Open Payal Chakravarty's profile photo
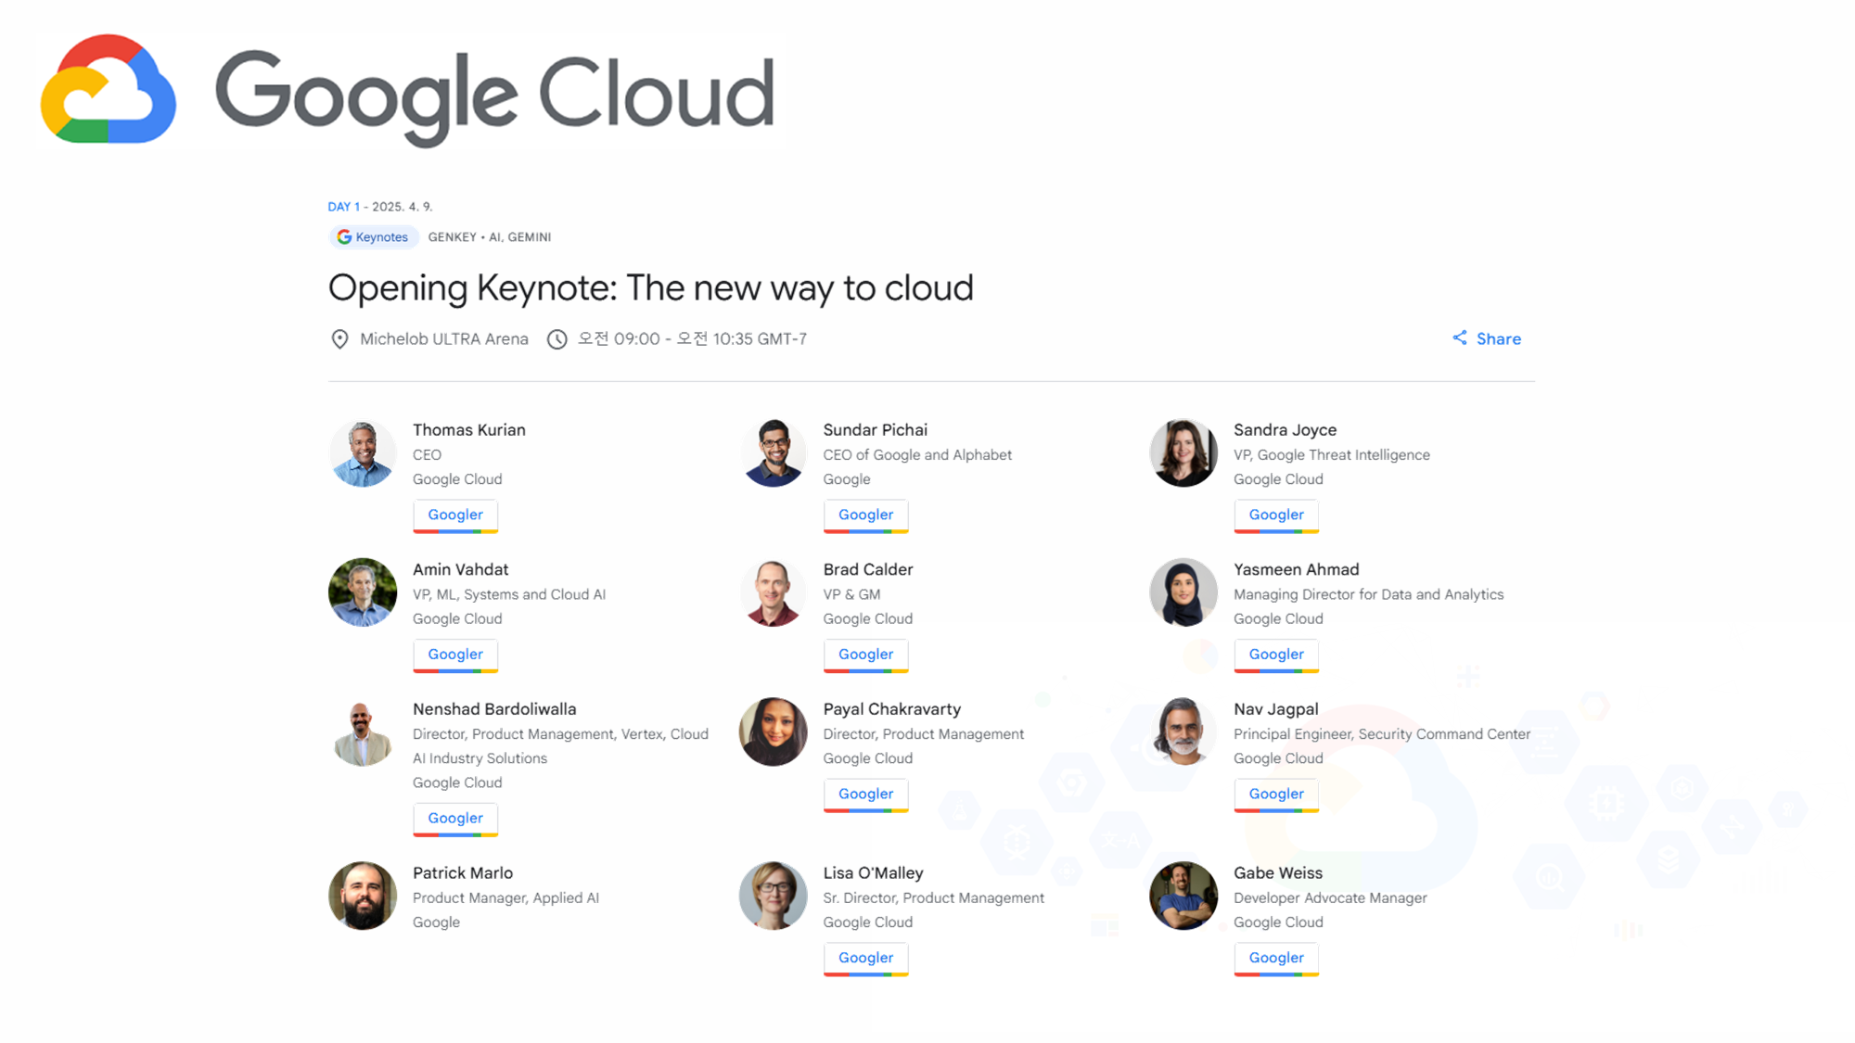Image resolution: width=1855 pixels, height=1043 pixels. (x=773, y=732)
